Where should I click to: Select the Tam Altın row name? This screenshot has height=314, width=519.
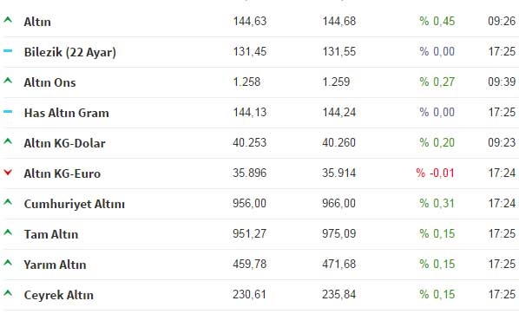click(51, 234)
